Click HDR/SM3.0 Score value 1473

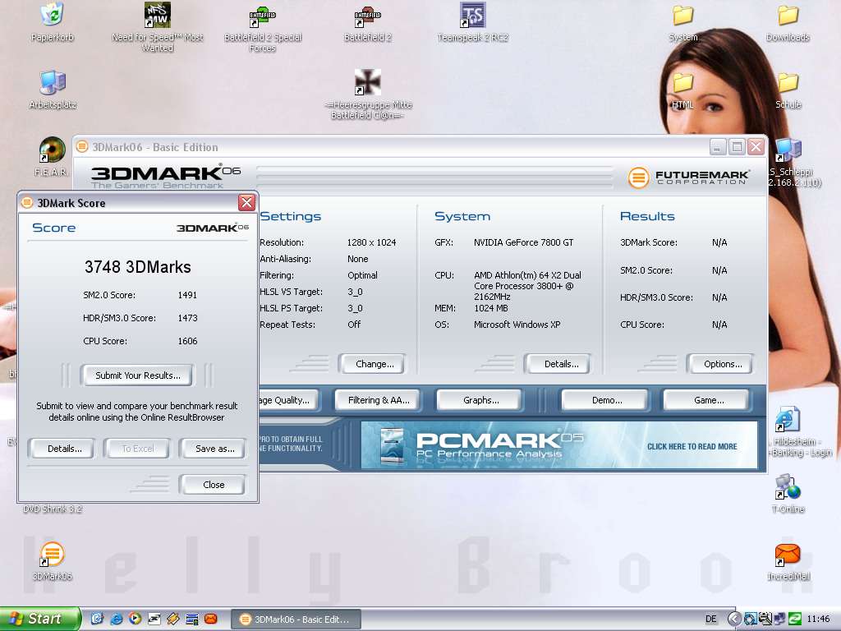[x=187, y=318]
